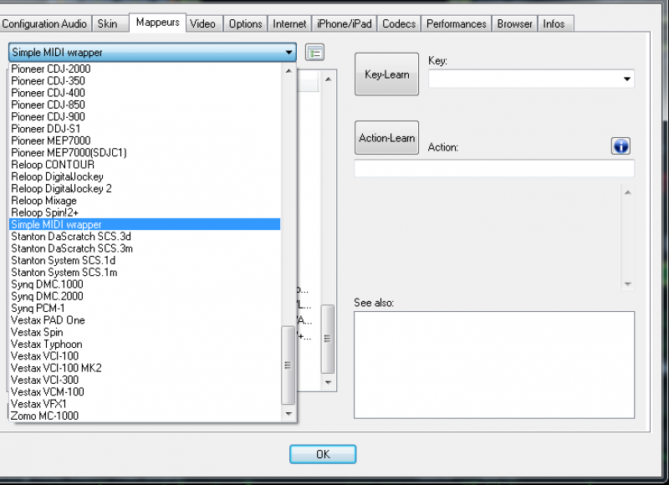Open the Performances tab
Image resolution: width=669 pixels, height=485 pixels.
pos(457,24)
